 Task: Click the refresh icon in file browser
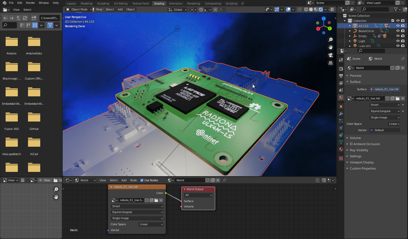25,18
